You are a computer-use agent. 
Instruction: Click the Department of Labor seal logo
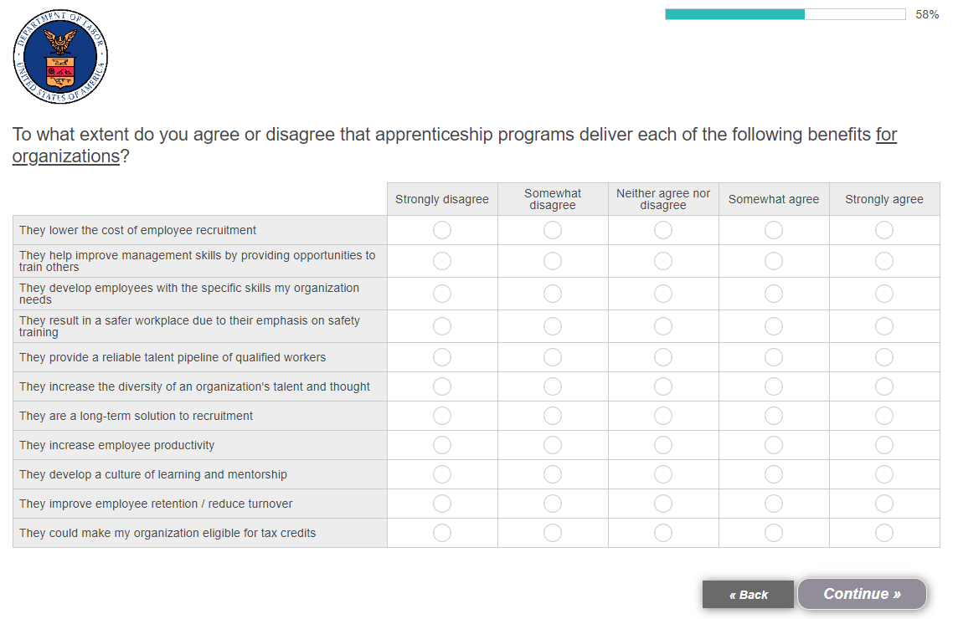pyautogui.click(x=60, y=57)
